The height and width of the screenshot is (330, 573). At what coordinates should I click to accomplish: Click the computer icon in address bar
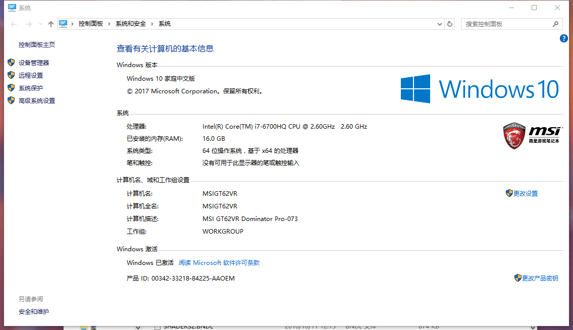pyautogui.click(x=63, y=24)
